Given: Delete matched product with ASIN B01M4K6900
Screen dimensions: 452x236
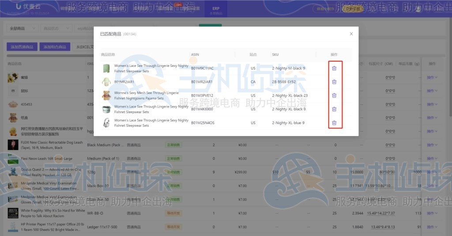Looking at the screenshot, I should (x=334, y=109).
